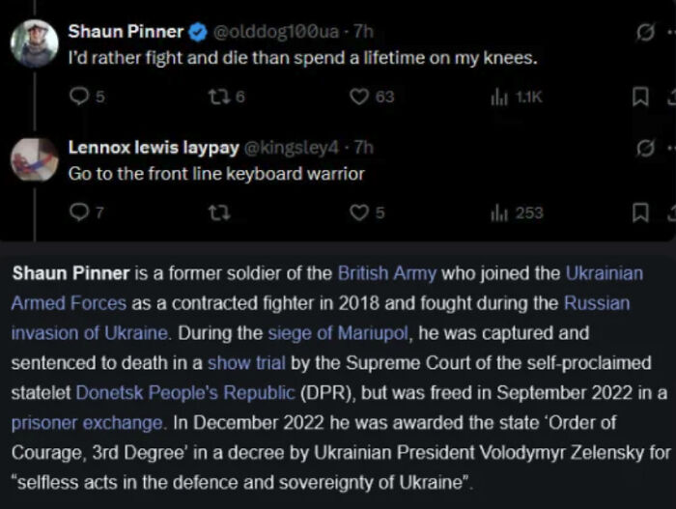Viewport: 676px width, 509px height.
Task: Reply to Shaun Pinner's tweet
Action: [x=80, y=96]
